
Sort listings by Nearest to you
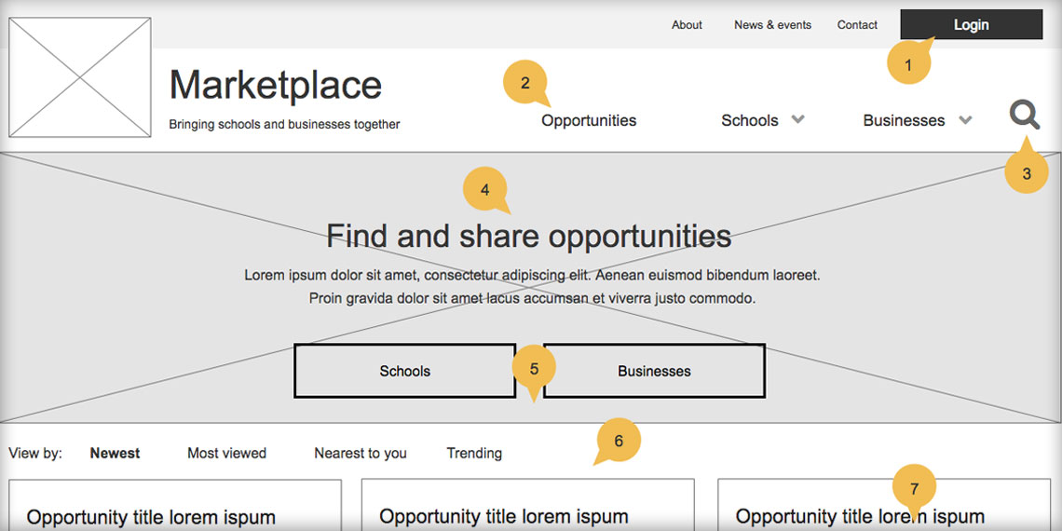(361, 454)
